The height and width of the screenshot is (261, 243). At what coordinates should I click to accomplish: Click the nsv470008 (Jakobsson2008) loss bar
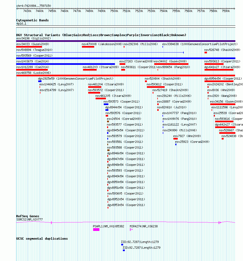click(88, 47)
